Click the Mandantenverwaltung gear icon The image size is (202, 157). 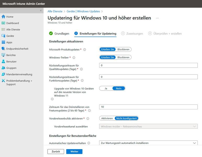(x=3, y=74)
